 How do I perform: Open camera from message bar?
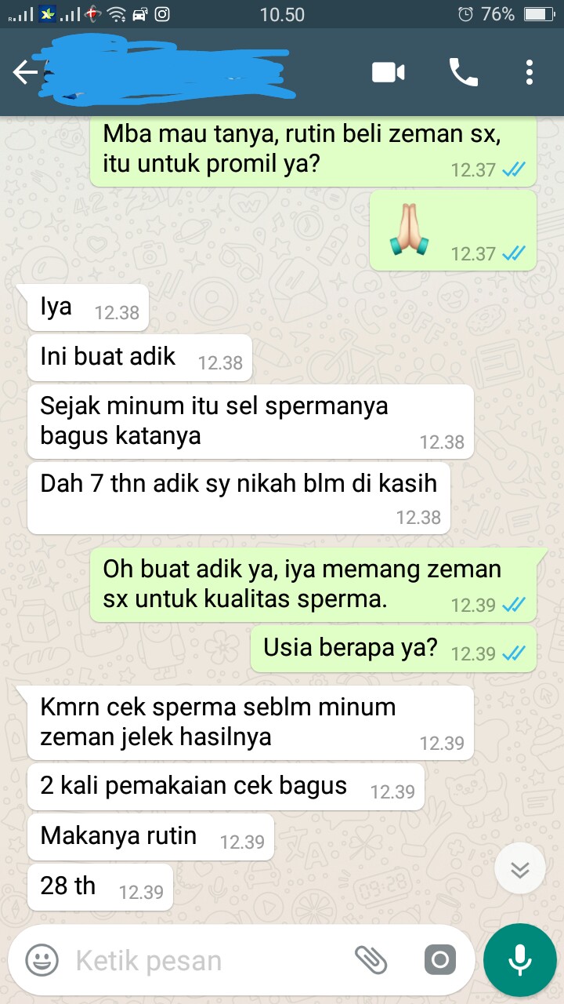pos(440,960)
